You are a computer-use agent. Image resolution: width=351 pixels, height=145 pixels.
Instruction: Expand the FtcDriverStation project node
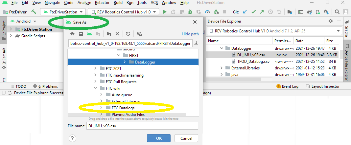(x=11, y=29)
